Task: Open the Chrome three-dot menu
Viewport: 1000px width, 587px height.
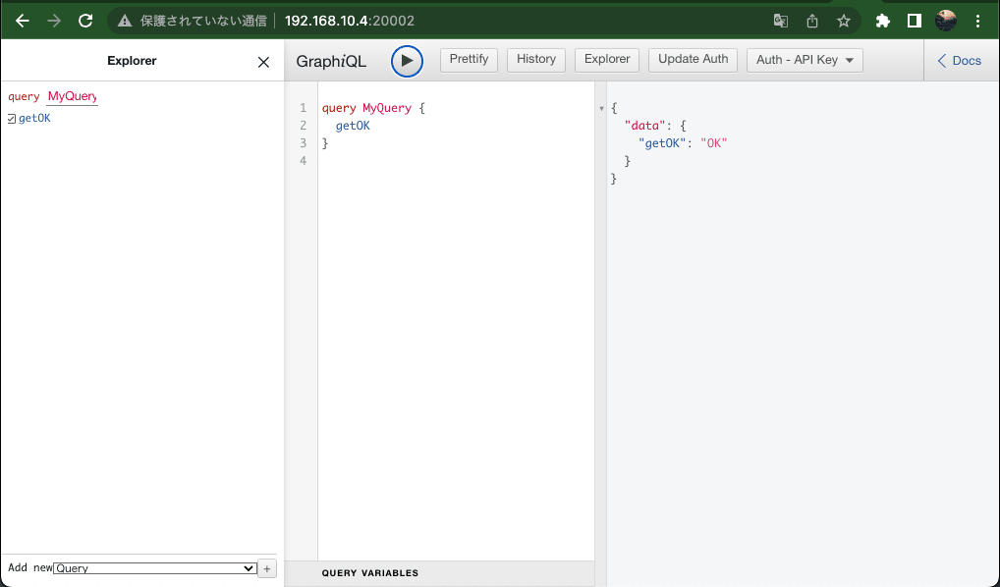Action: 977,21
